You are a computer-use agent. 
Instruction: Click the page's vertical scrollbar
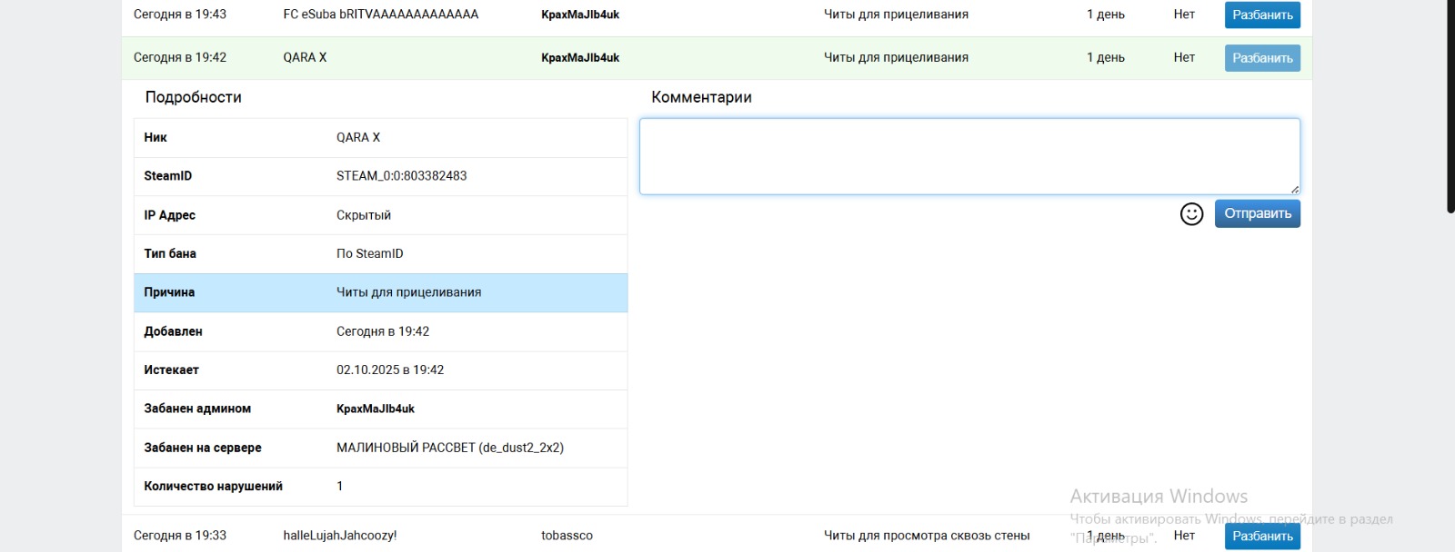click(x=1450, y=109)
